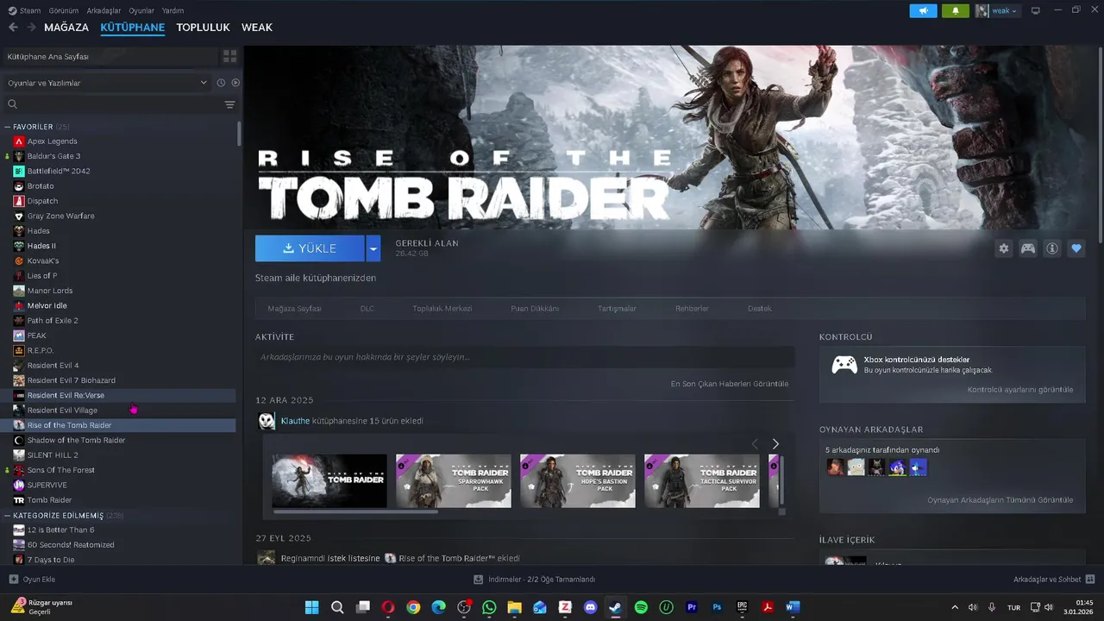Viewport: 1104px width, 621px height.
Task: Open WhatsApp from the taskbar
Action: [490, 607]
